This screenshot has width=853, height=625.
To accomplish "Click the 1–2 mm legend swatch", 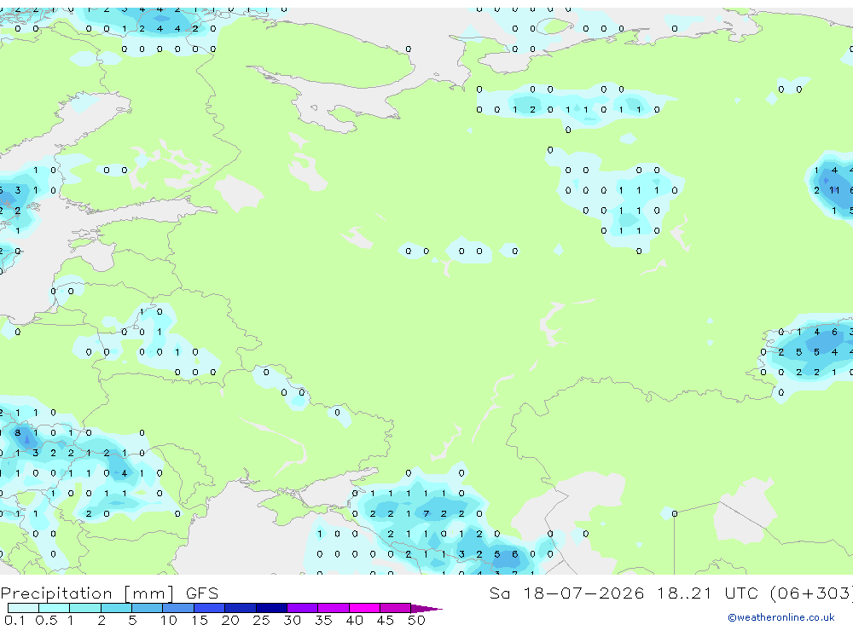I will coord(85,608).
